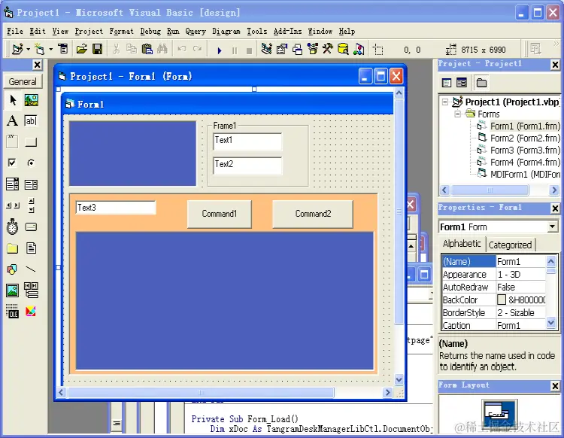Open the Debug menu
Screen dimensions: 564x438
tap(150, 32)
